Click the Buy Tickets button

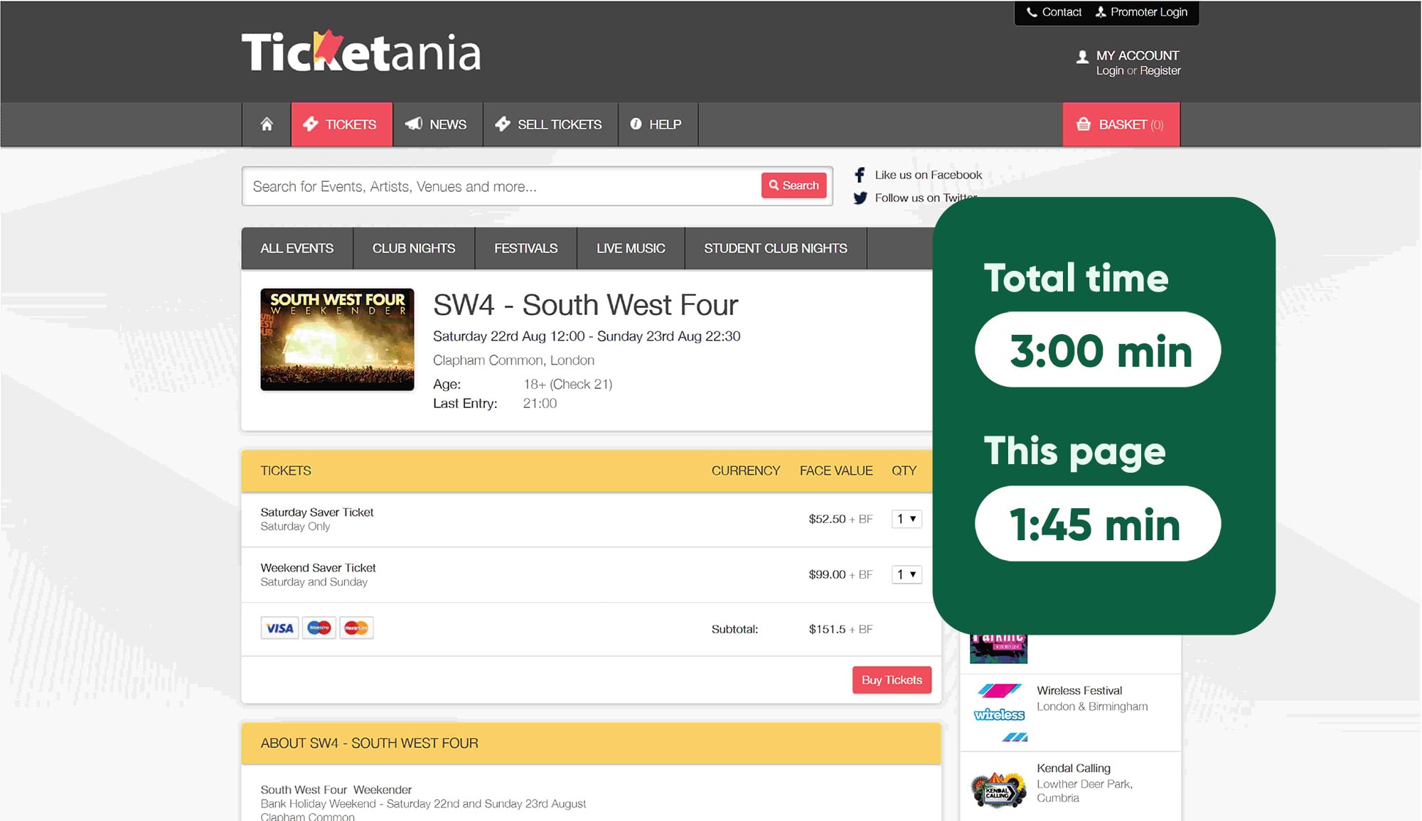[892, 680]
